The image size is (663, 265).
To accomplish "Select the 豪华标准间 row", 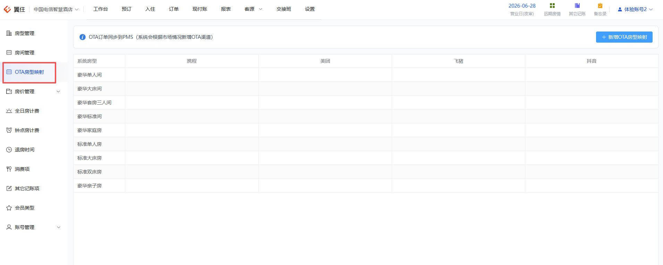I will coord(366,116).
